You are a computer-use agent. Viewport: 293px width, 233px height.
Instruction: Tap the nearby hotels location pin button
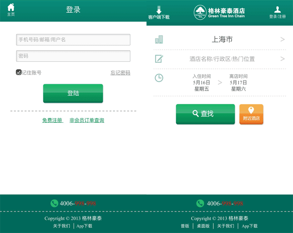click(251, 114)
